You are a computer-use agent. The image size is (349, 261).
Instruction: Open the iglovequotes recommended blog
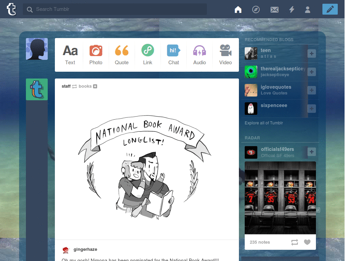276,87
